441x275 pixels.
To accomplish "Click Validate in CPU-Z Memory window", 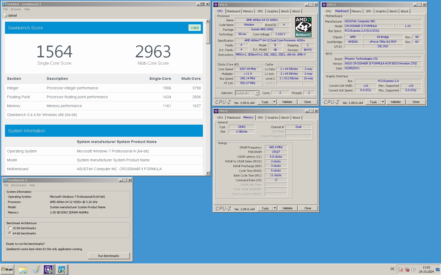I will tap(287, 208).
